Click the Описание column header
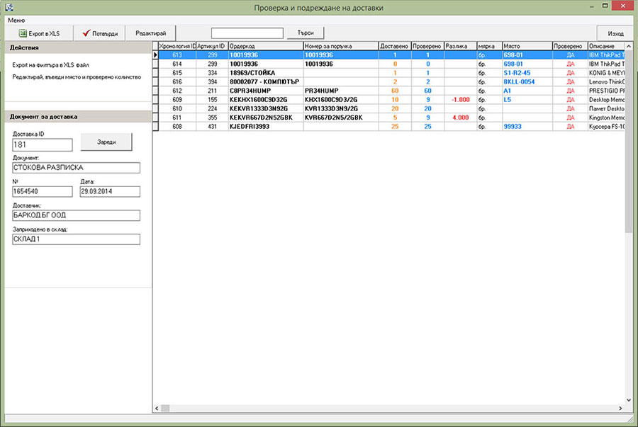The height and width of the screenshot is (427, 638). tap(606, 46)
